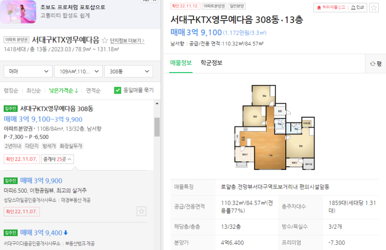Select the 매물정보 tab
386x250 pixels.
[x=181, y=63]
